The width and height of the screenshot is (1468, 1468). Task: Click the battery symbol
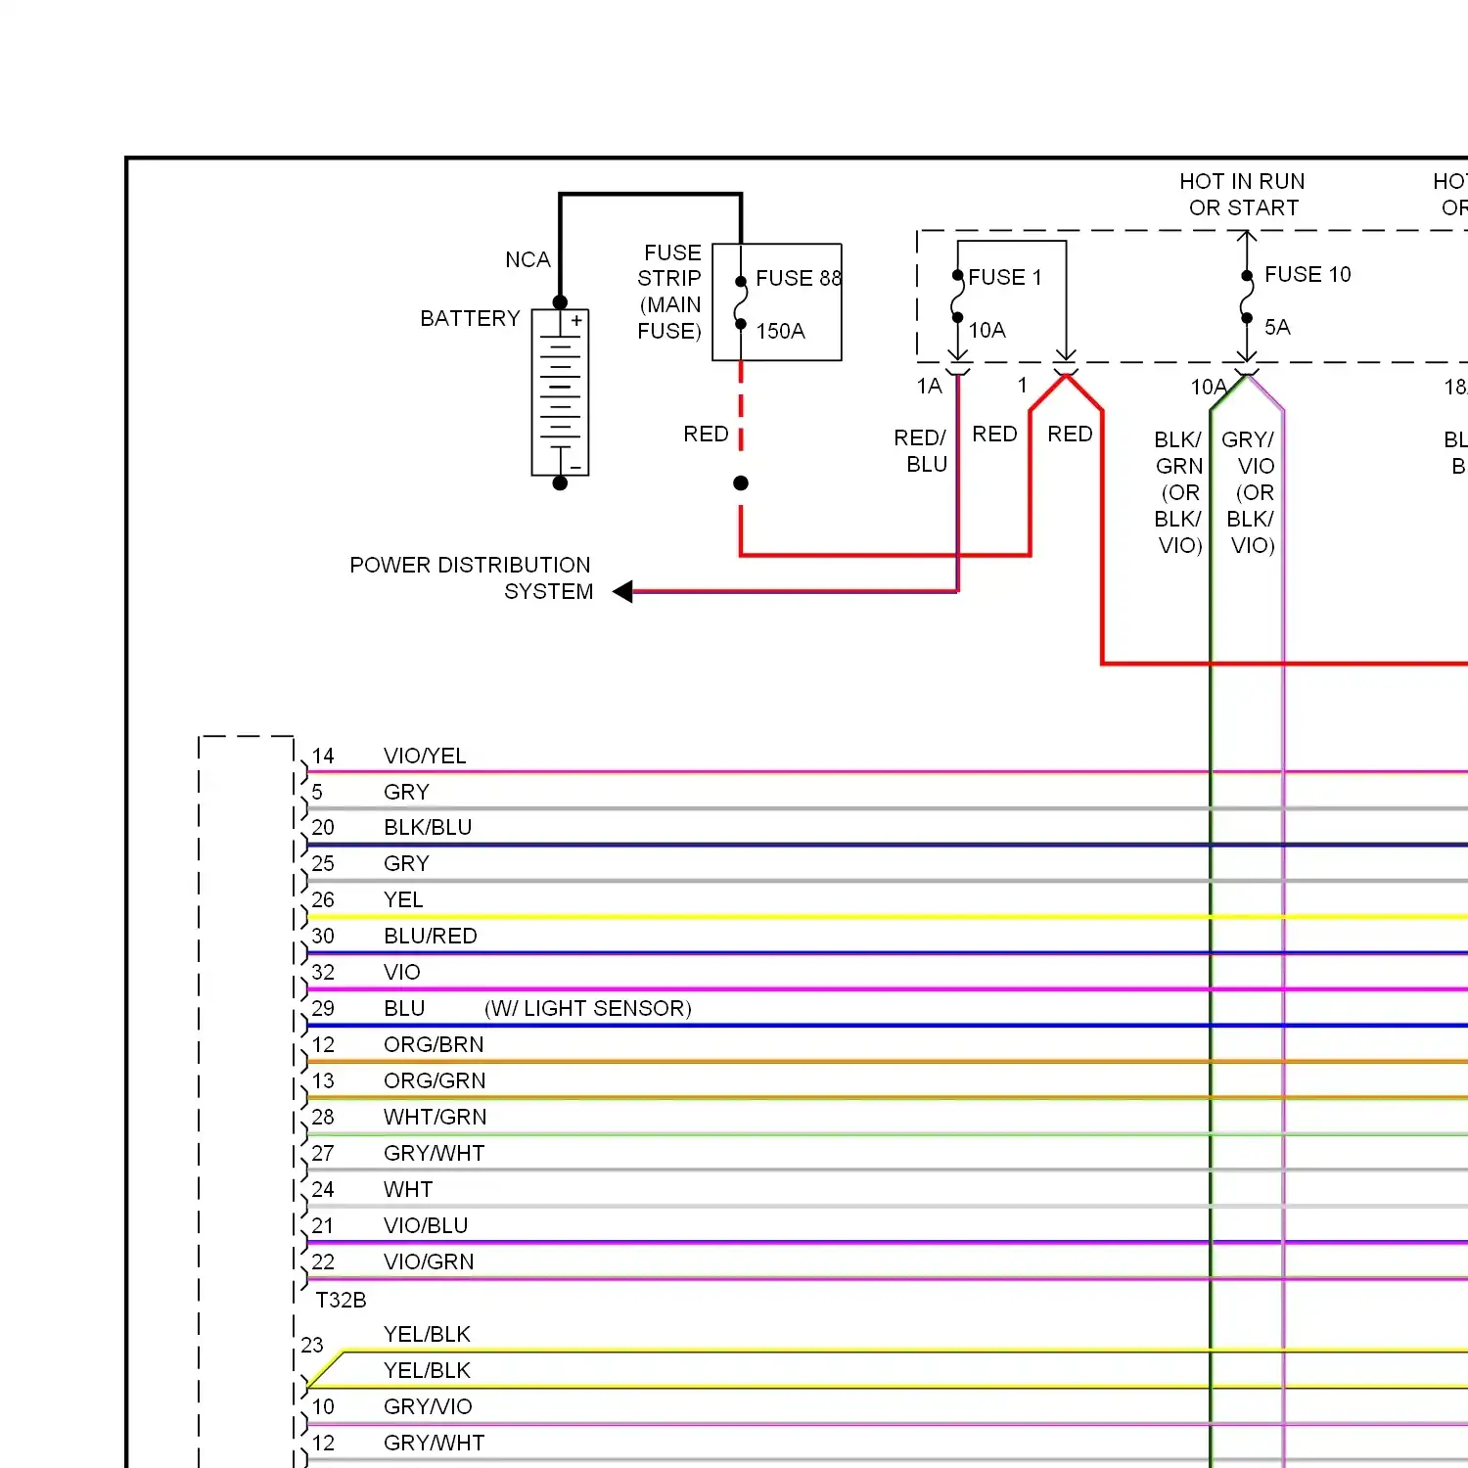click(560, 392)
